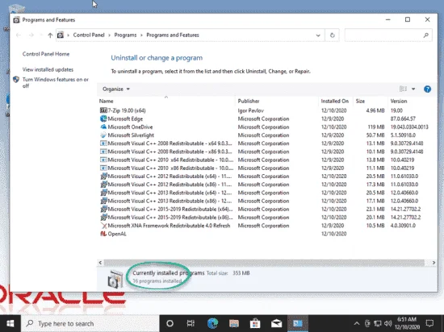This screenshot has height=332, width=444.
Task: Click the Visual C++ 2012 x64 Redistributable icon
Action: 103,176
